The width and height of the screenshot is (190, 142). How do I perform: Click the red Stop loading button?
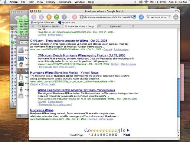click(x=75, y=17)
